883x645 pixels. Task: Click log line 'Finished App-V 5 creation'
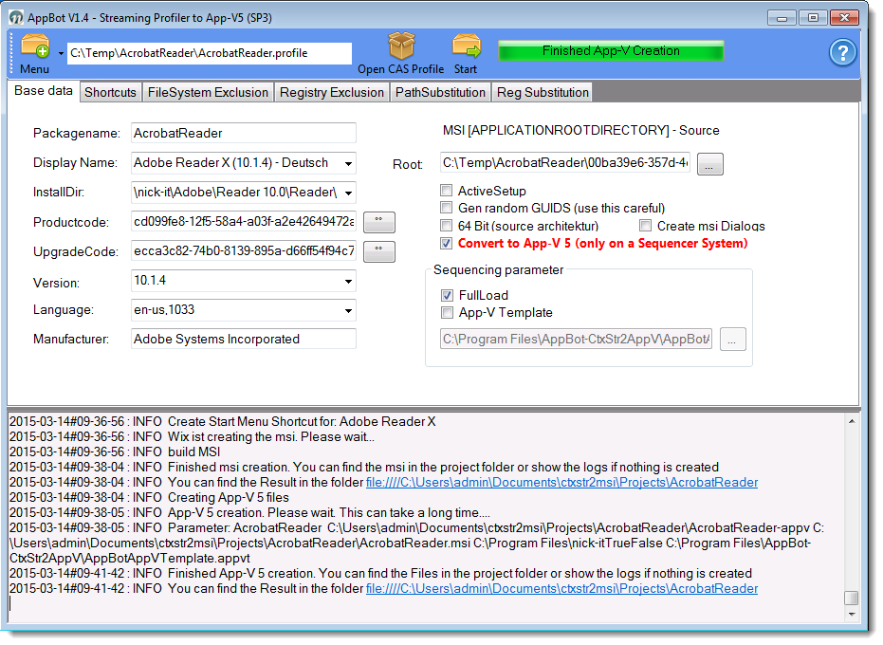click(x=380, y=574)
